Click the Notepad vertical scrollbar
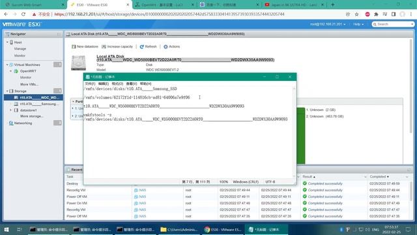Image resolution: width=417 pixels, height=235 pixels. tap(294, 133)
